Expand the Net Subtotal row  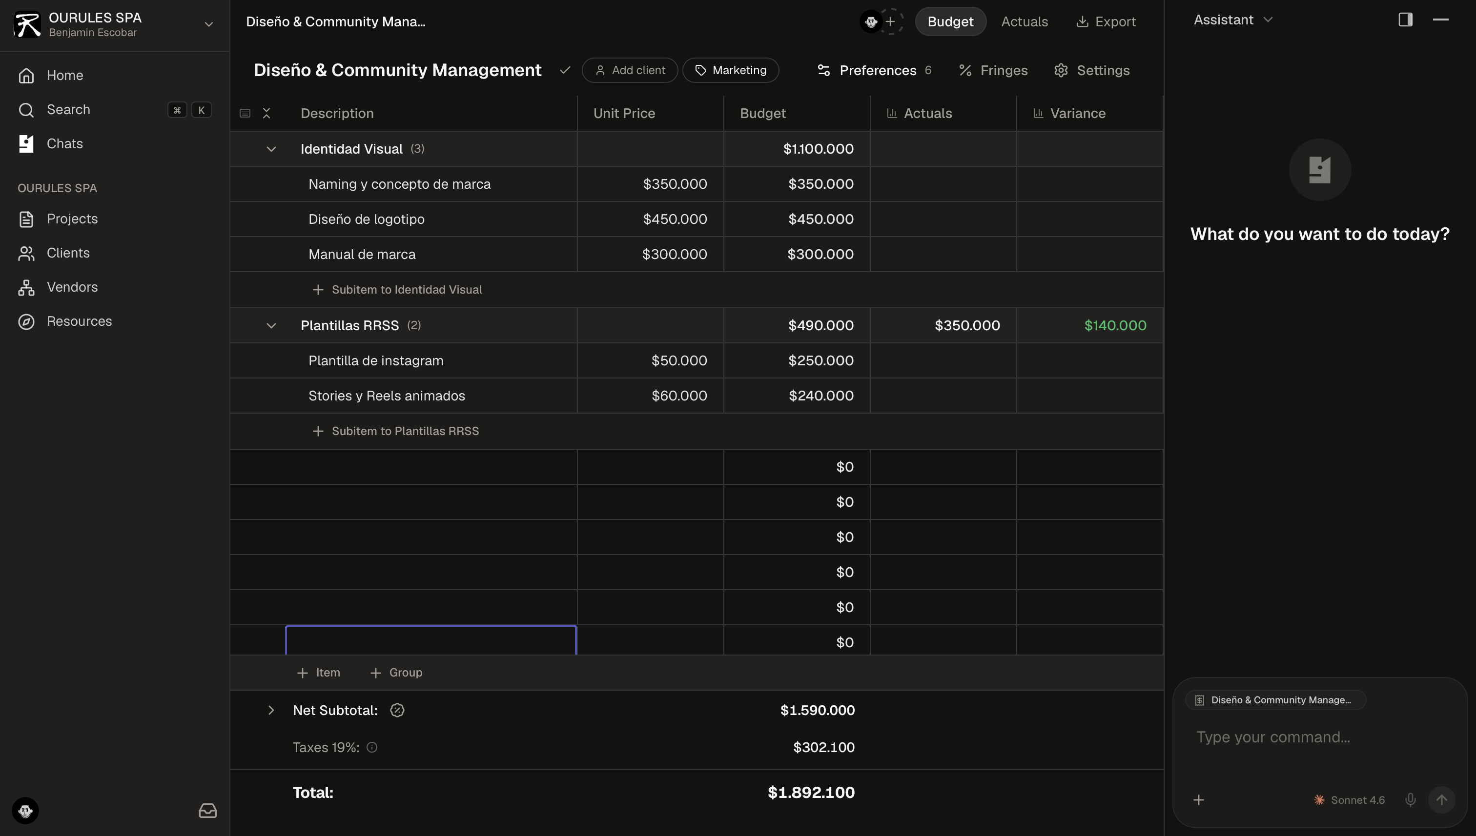click(271, 710)
